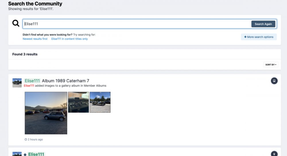This screenshot has height=156, width=287.
Task: Choose Elise111 in content titles only
Action: click(x=69, y=39)
